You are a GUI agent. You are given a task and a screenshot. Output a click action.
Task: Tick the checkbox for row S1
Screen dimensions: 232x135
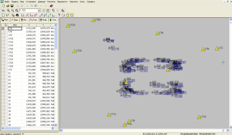pyautogui.click(x=6, y=101)
